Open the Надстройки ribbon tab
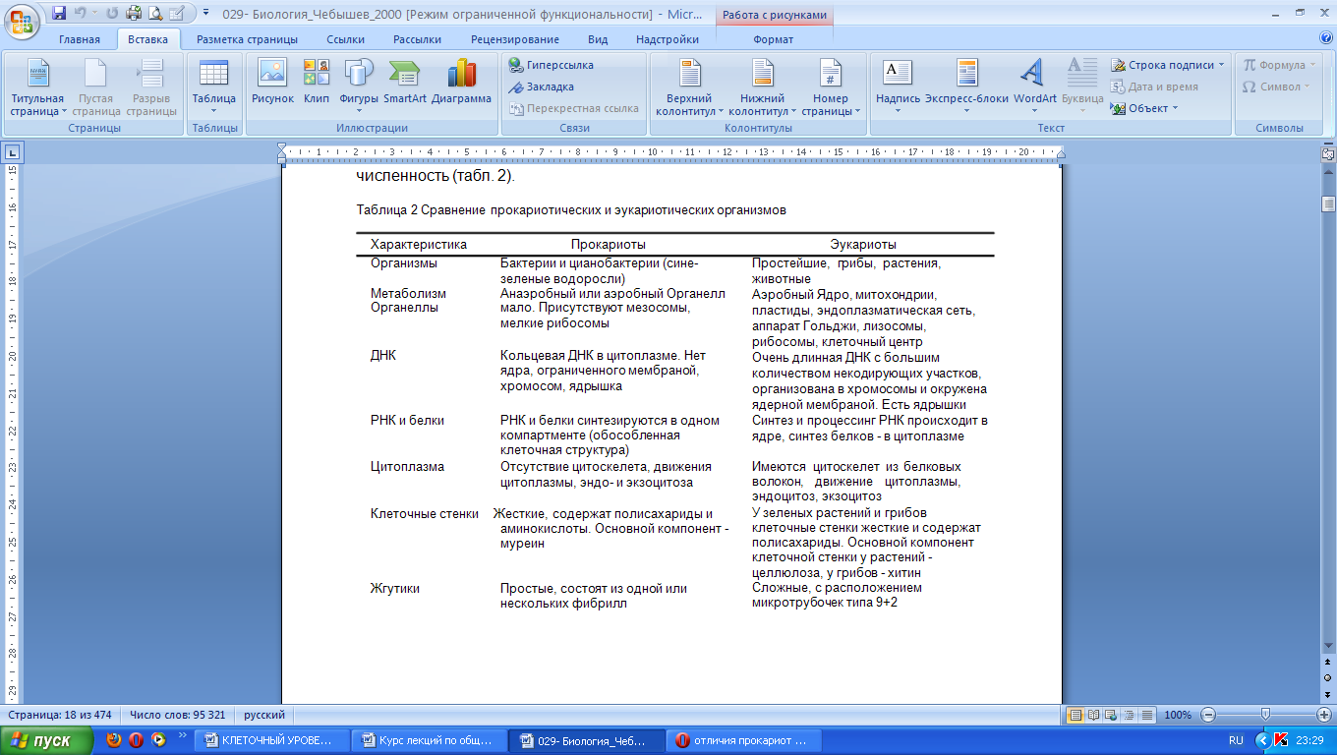Screen dimensions: 1337x755 point(668,39)
